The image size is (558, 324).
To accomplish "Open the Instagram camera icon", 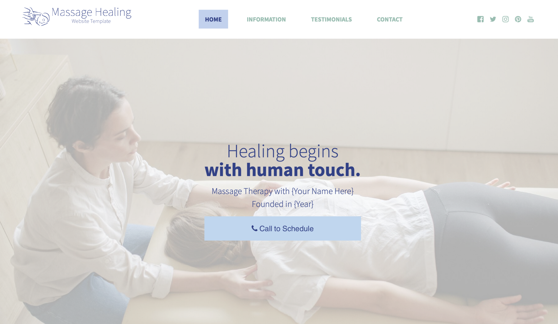I will click(505, 19).
